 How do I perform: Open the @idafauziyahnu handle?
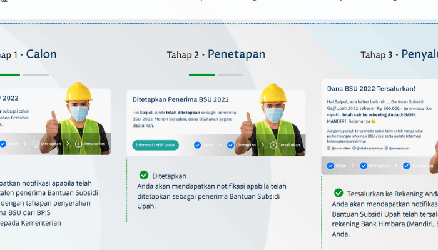pyautogui.click(x=370, y=148)
